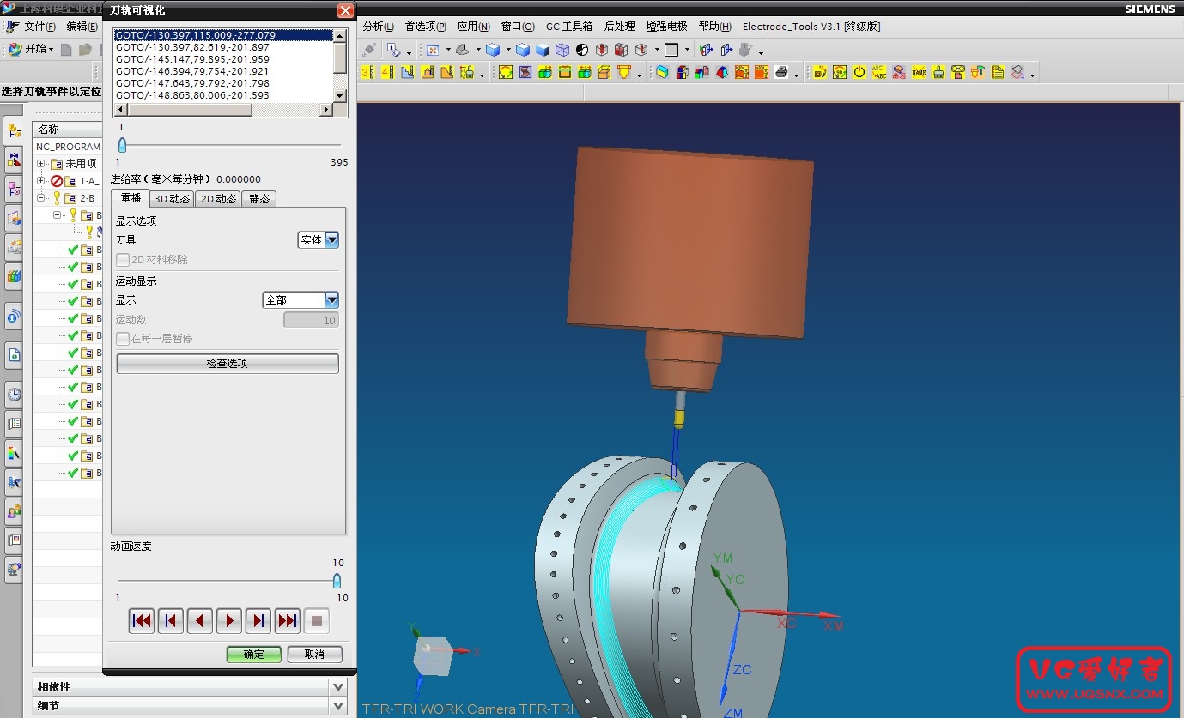Viewport: 1184px width, 718px height.
Task: Click the 取消 cancel button
Action: [x=315, y=655]
